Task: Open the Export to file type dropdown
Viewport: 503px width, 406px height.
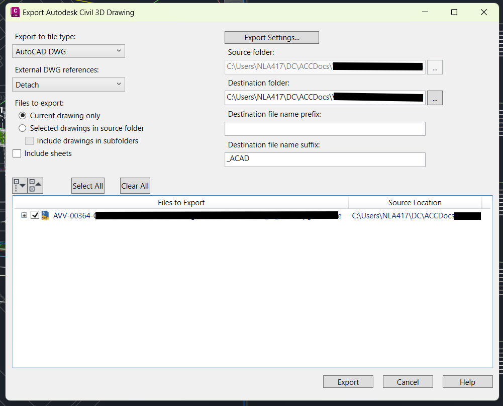Action: (68, 51)
